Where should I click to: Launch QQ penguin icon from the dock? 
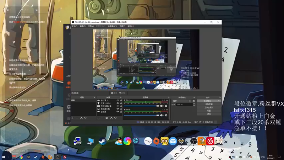pyautogui.click(x=119, y=141)
